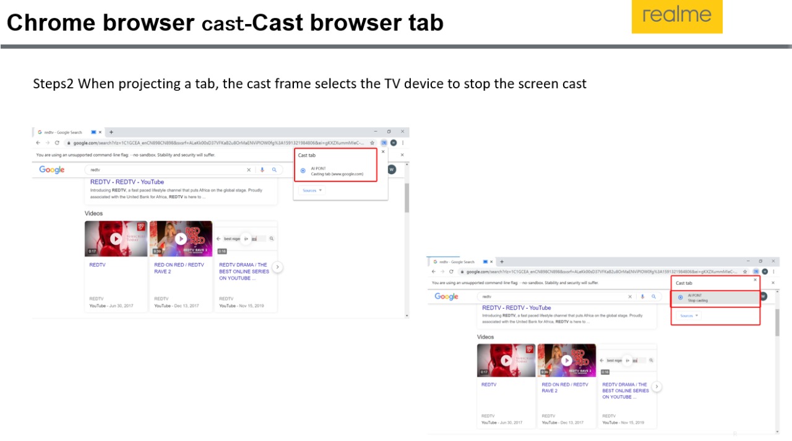Click the page scrollbar in the first screenshot
Screen dimensions: 792x441
point(407,198)
